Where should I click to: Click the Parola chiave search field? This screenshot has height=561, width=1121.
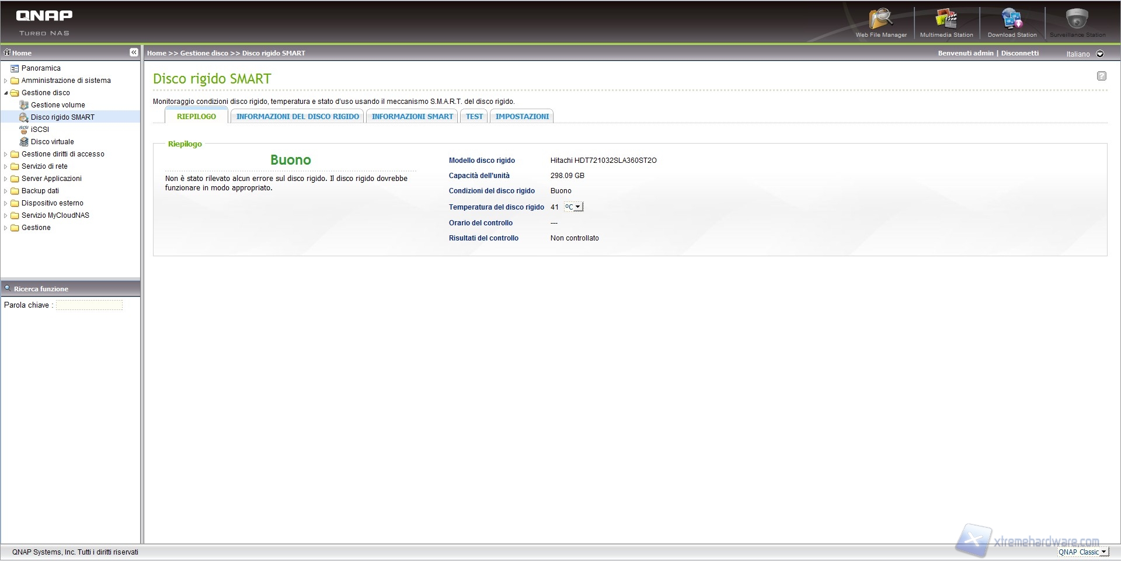(89, 305)
